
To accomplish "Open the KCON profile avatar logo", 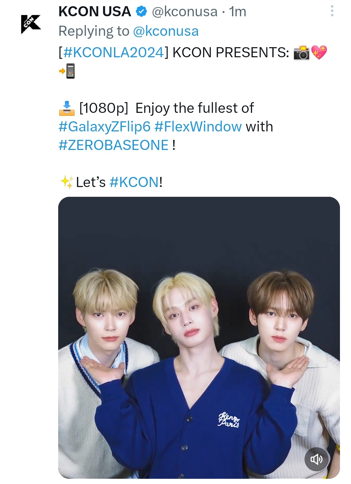I will (x=31, y=24).
